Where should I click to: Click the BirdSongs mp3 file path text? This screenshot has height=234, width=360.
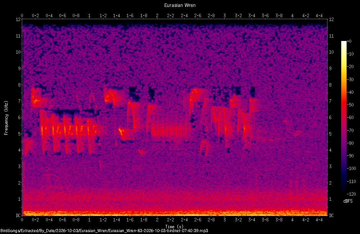click(x=104, y=231)
